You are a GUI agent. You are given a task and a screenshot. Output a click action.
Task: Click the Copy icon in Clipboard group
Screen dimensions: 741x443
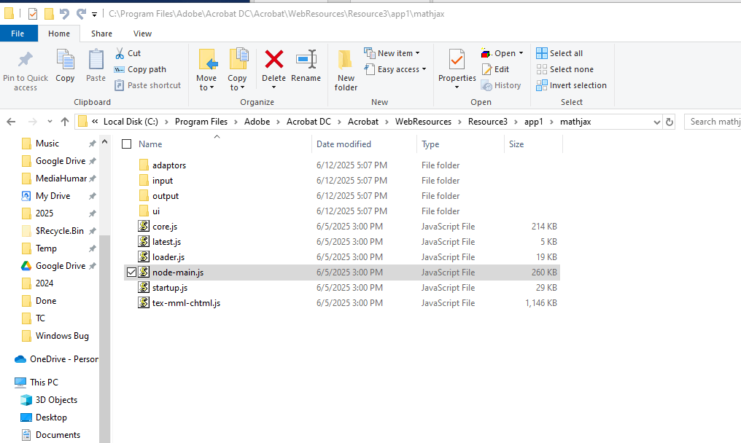pyautogui.click(x=65, y=60)
